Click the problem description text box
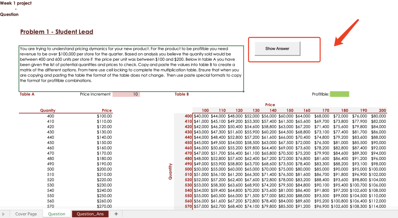 click(x=131, y=68)
